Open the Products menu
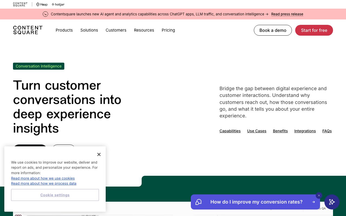 (x=64, y=30)
